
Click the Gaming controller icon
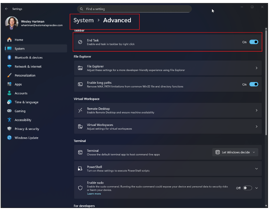click(9, 111)
